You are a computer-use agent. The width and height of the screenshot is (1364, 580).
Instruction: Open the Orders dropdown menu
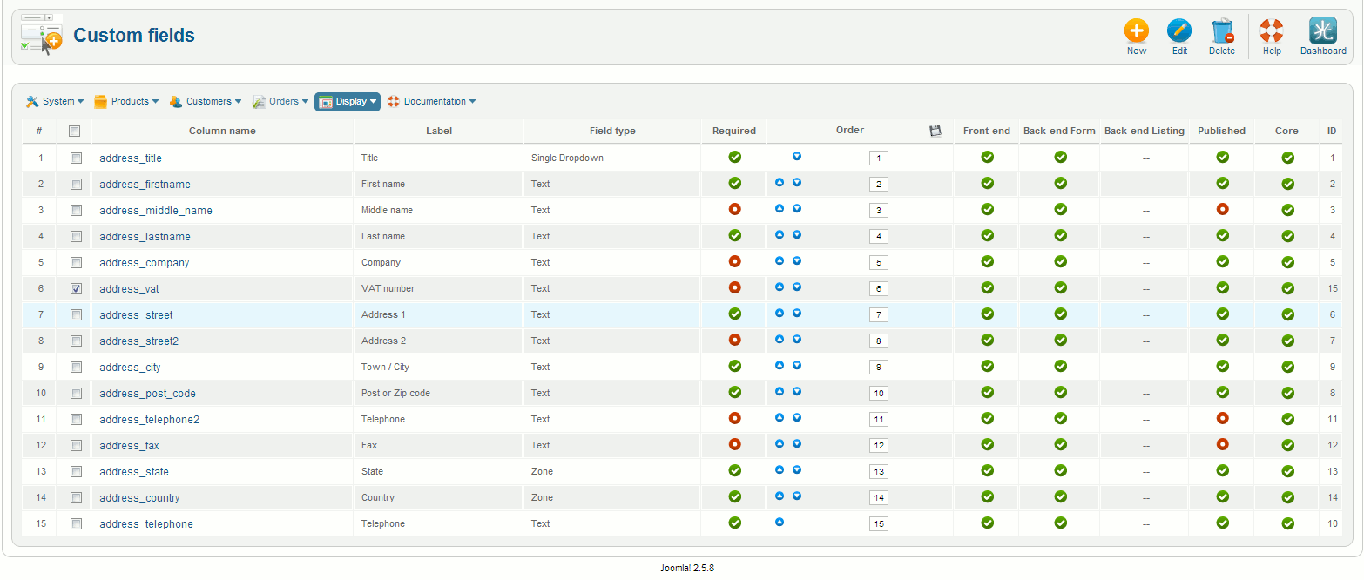coord(280,102)
